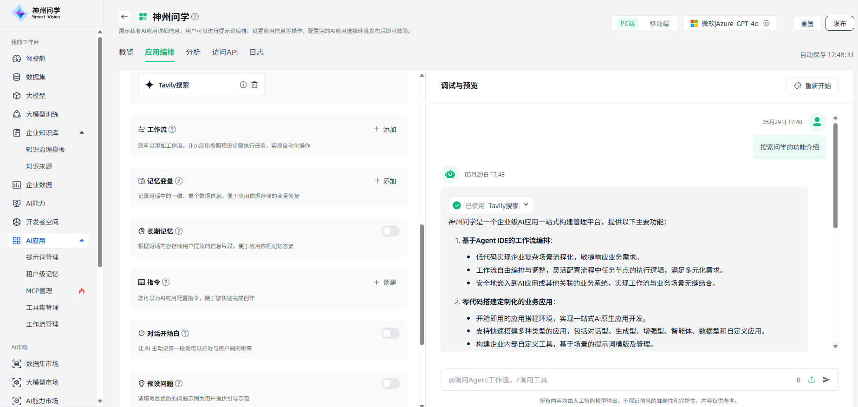Open 知识来源 in the sidebar
Screen dimensions: 858x407
[39, 166]
